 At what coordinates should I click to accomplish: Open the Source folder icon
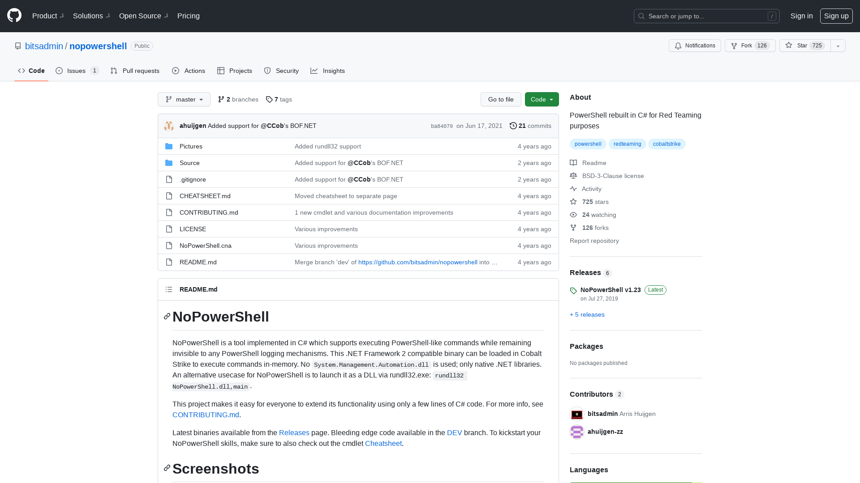169,163
